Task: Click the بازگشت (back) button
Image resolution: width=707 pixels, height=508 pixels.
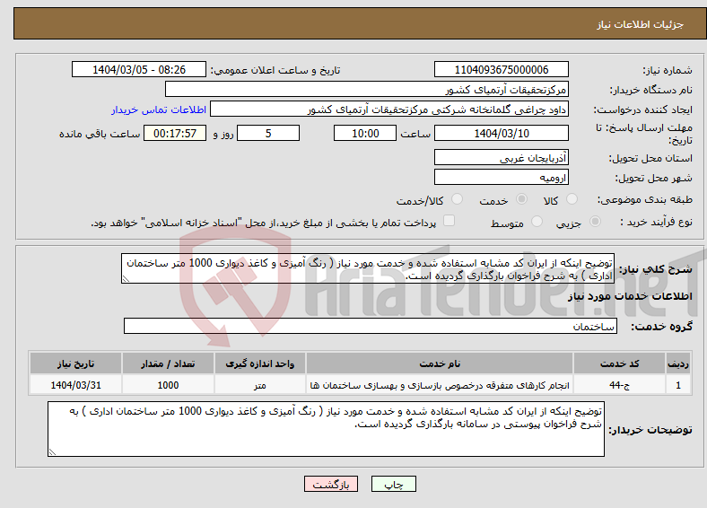Action: (x=331, y=484)
